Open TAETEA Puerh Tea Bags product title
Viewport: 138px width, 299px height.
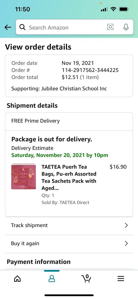[69, 178]
